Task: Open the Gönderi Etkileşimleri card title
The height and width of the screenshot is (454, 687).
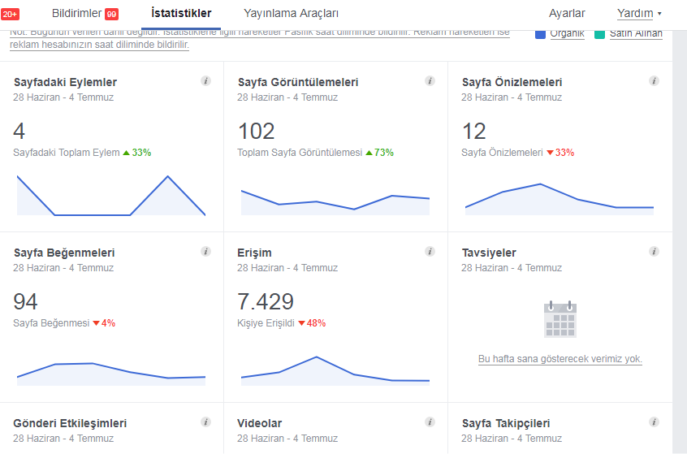Action: (x=70, y=423)
